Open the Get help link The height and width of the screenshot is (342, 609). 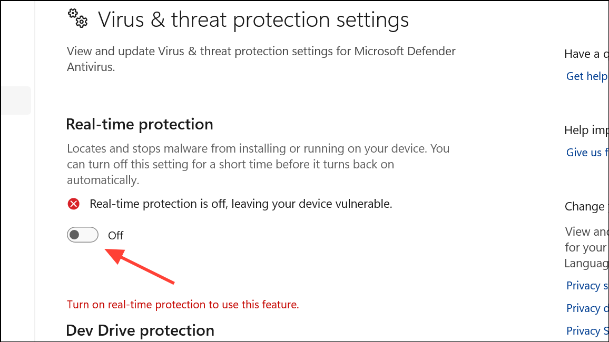coord(587,76)
